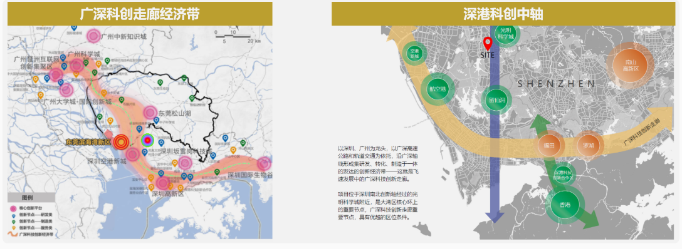
Task: Click the 留仙洞 green circle marker
Action: click(496, 99)
